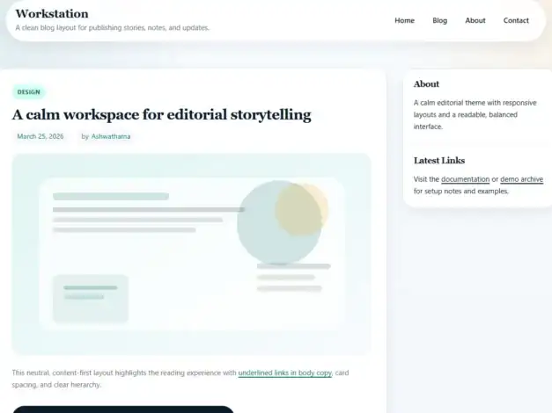Viewport: 552px width, 413px height.
Task: Open the Home menu item
Action: (x=404, y=20)
